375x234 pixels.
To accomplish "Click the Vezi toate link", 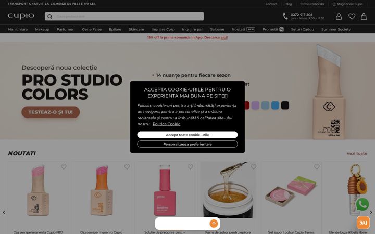I will point(357,153).
